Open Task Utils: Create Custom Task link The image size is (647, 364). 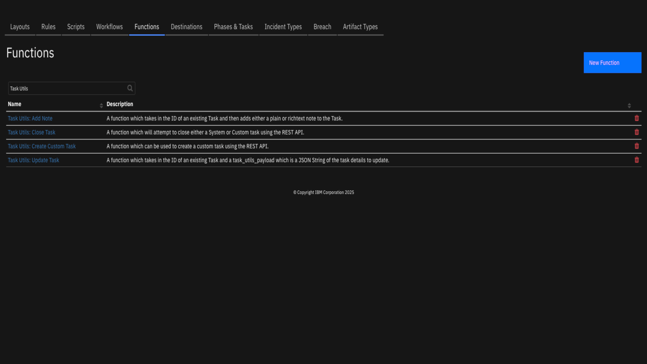click(41, 146)
